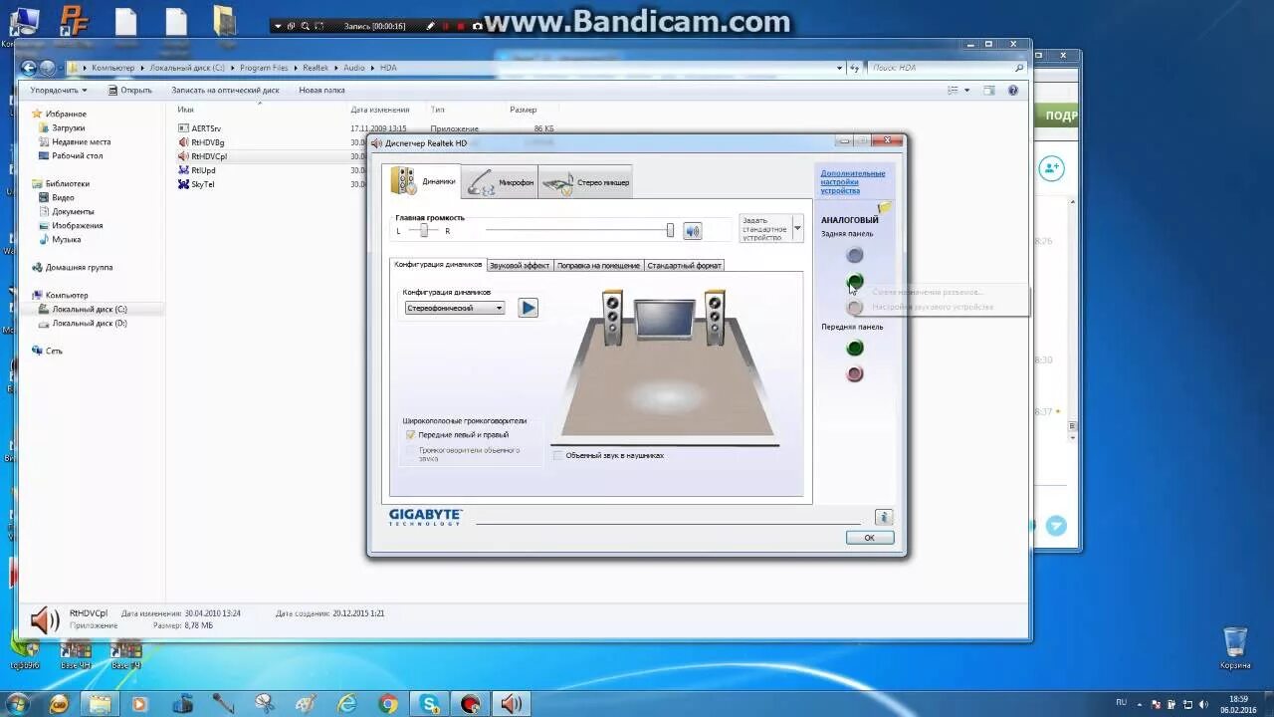This screenshot has height=717, width=1274.
Task: Mute master volume with speaker button
Action: [x=693, y=231]
